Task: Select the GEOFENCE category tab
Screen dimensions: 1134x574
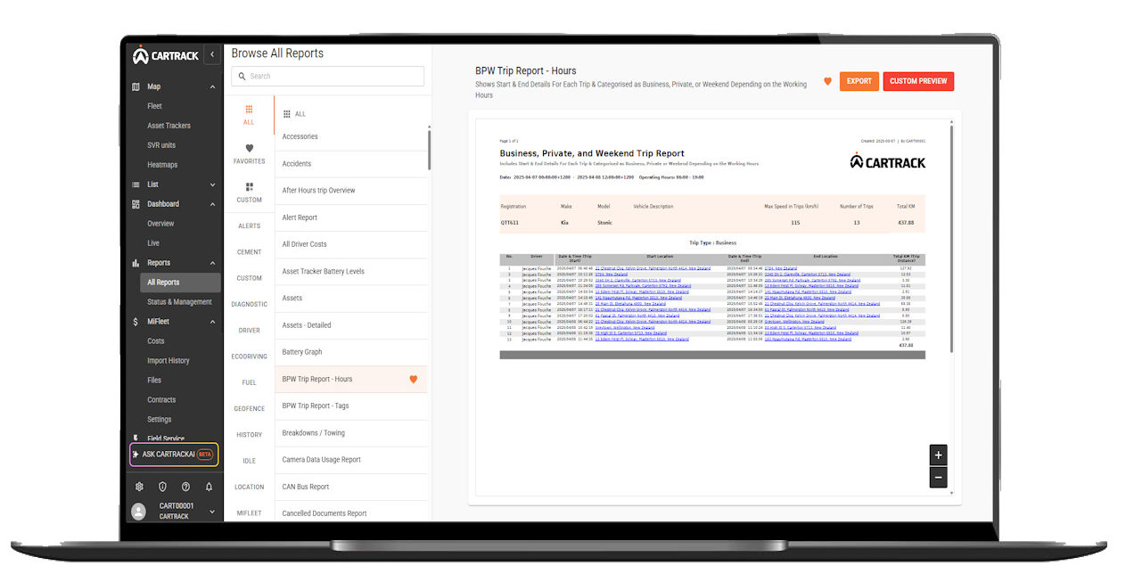Action: 249,408
